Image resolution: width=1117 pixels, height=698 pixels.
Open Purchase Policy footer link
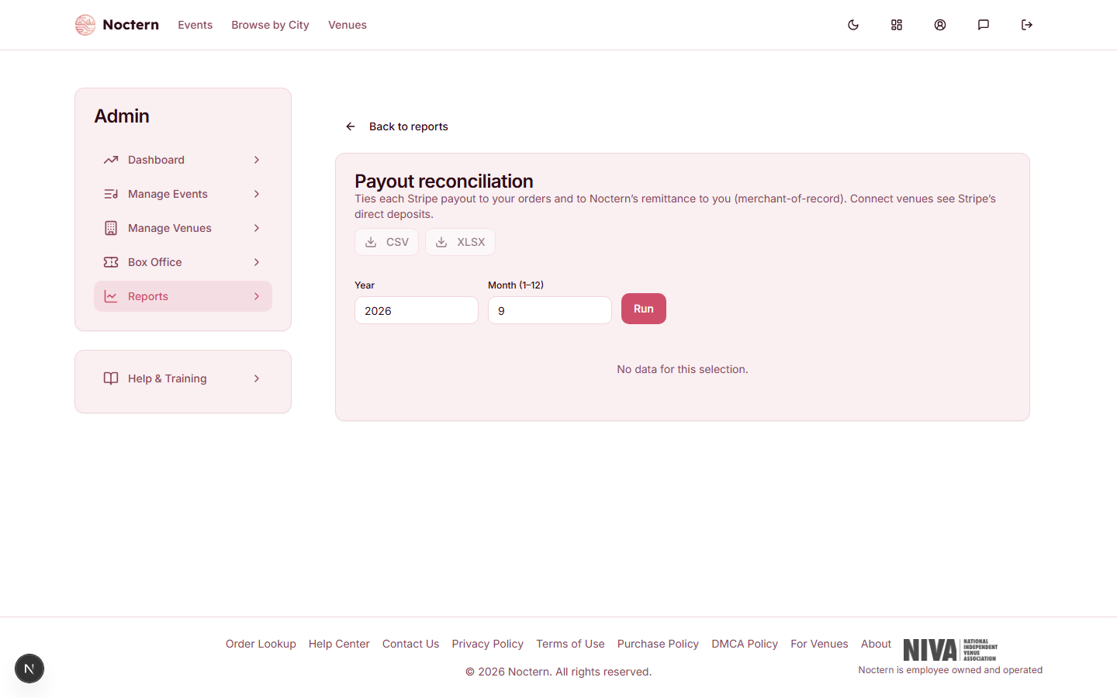(658, 644)
